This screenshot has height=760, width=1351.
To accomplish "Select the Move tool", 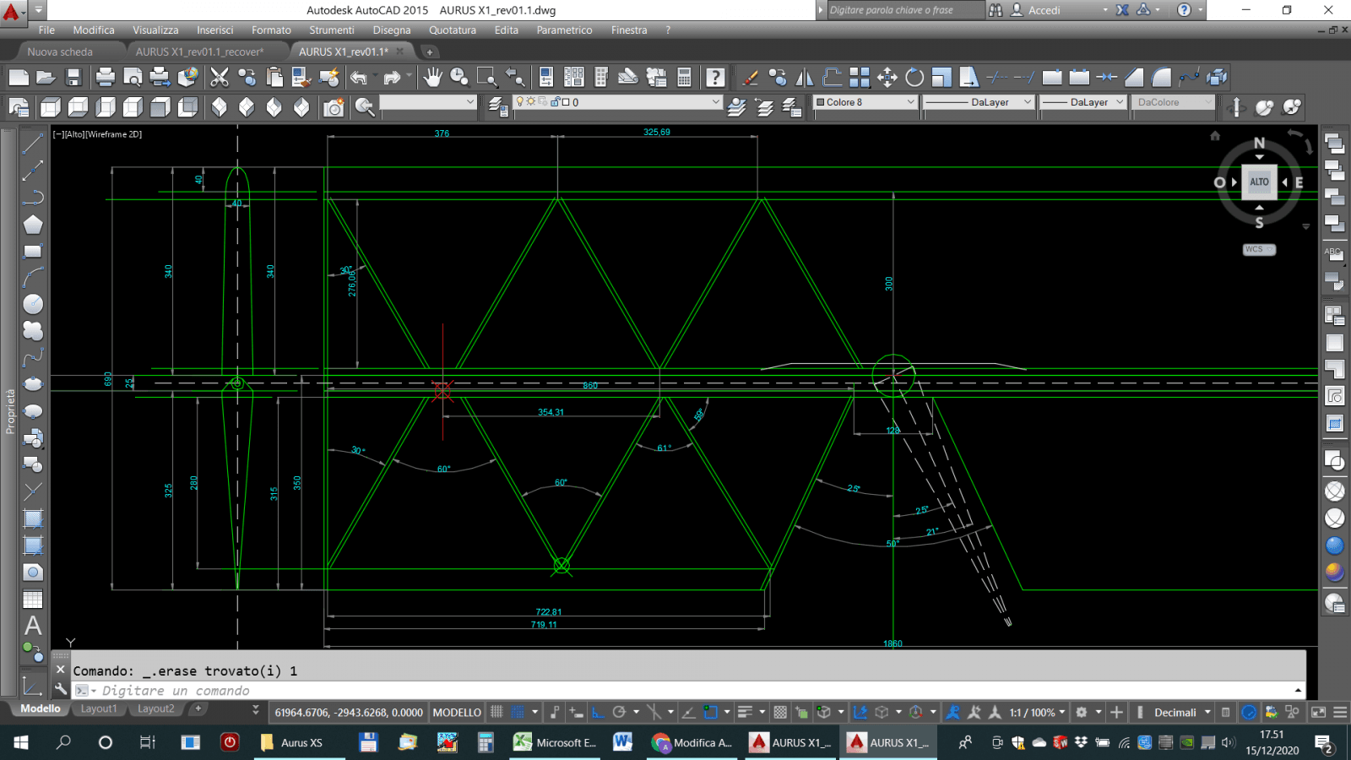I will (887, 78).
